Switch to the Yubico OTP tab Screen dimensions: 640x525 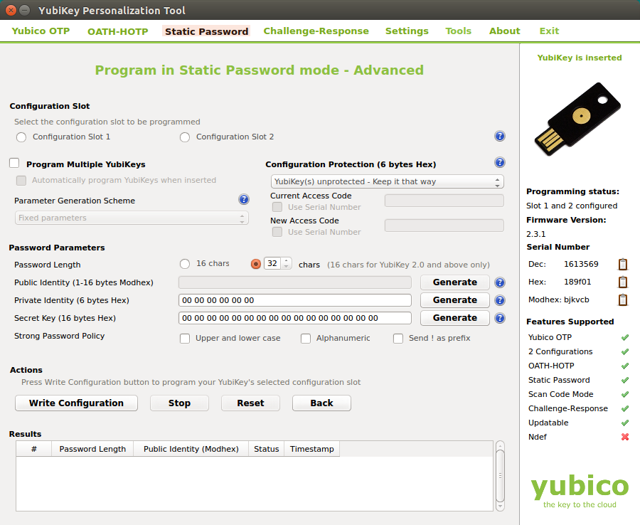pyautogui.click(x=41, y=31)
